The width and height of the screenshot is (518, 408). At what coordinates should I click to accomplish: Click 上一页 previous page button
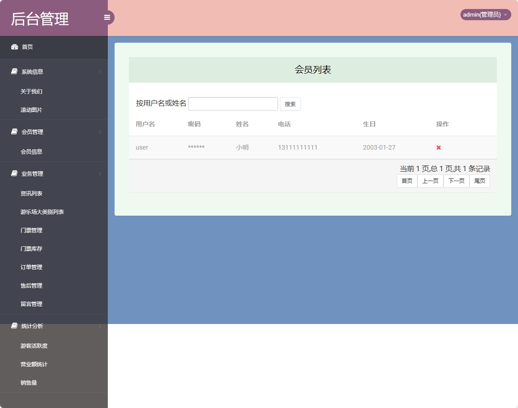click(430, 181)
